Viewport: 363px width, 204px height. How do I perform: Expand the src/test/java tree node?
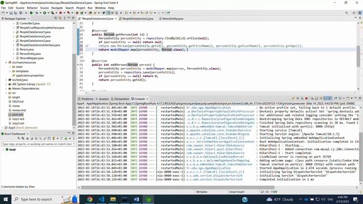pos(6,80)
